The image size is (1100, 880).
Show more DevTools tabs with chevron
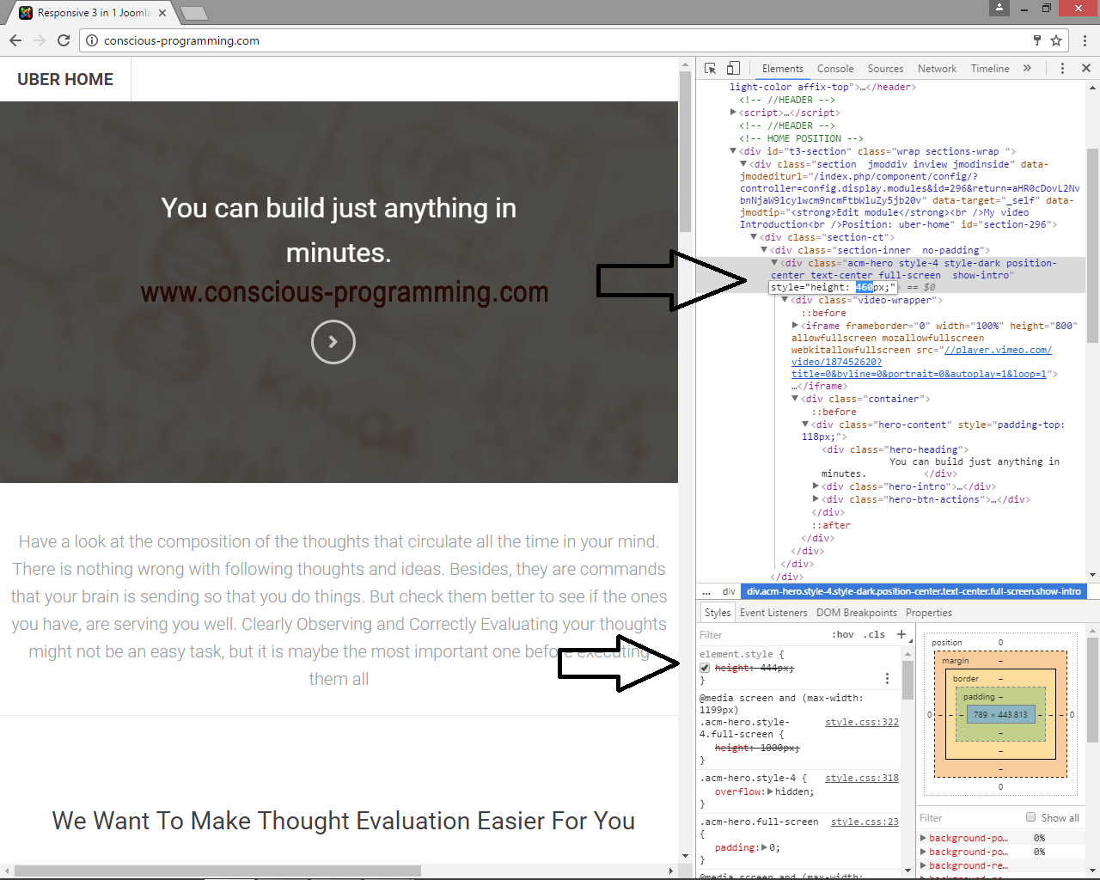click(x=1027, y=69)
